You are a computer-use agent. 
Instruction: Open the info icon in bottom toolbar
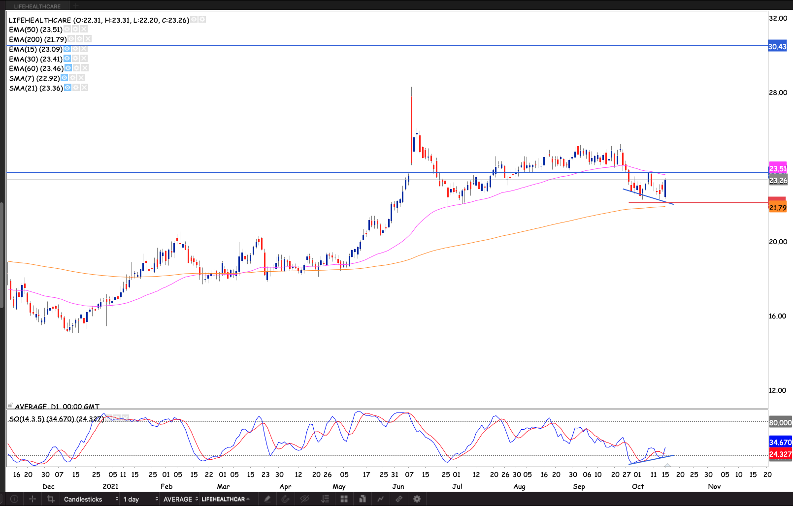tap(14, 499)
